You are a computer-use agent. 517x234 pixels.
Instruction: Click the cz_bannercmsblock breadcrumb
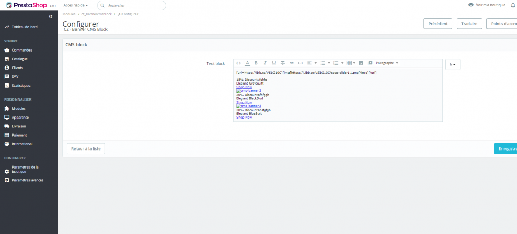(x=97, y=14)
